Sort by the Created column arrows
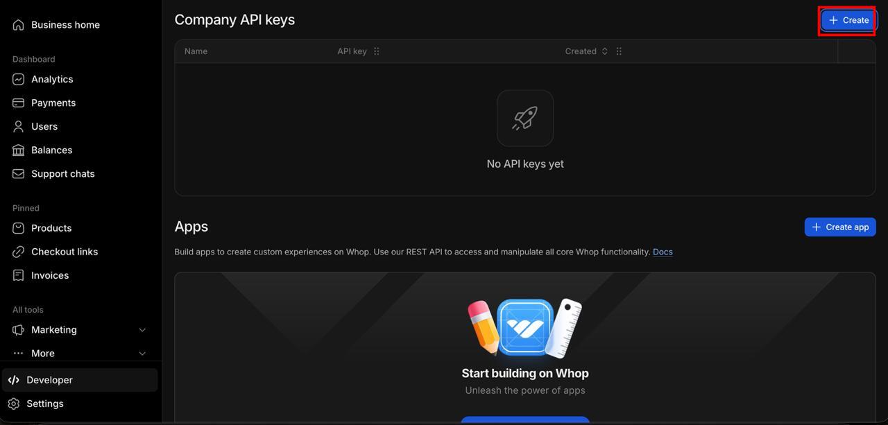This screenshot has width=888, height=425. pyautogui.click(x=605, y=51)
